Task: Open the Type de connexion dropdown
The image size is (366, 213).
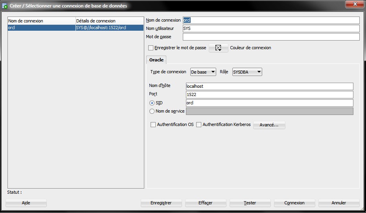Action: point(203,72)
